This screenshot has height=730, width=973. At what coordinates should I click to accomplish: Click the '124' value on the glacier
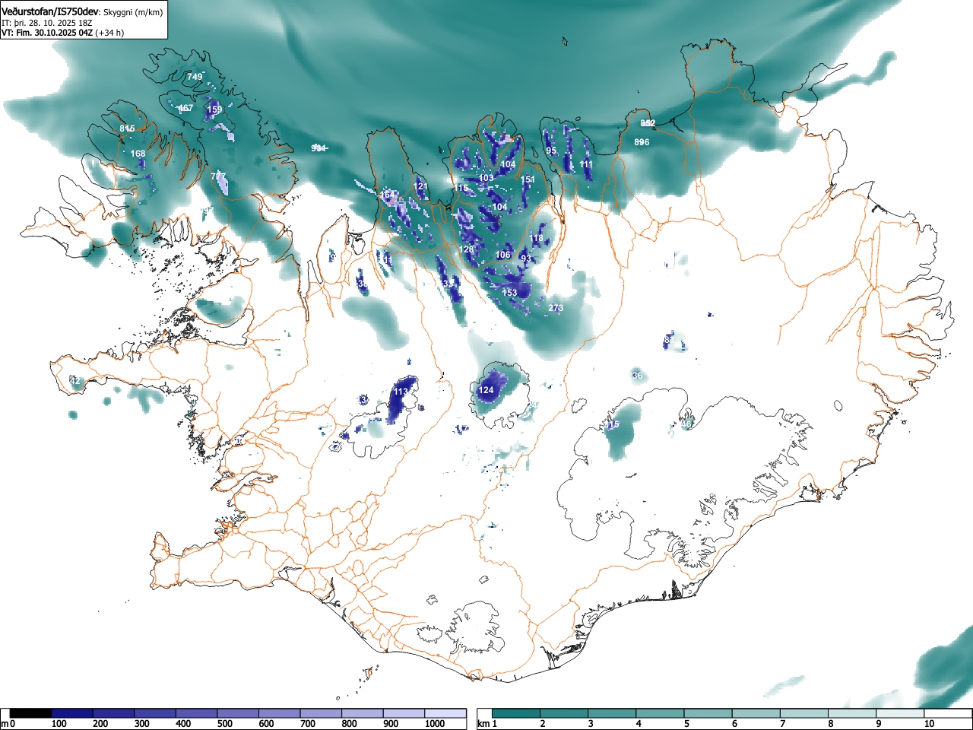(x=486, y=390)
